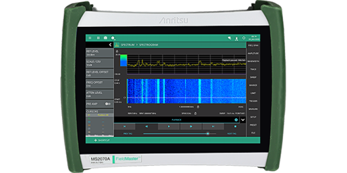Open the user port status icon
This screenshot has width=347, height=173.
[x=236, y=38]
